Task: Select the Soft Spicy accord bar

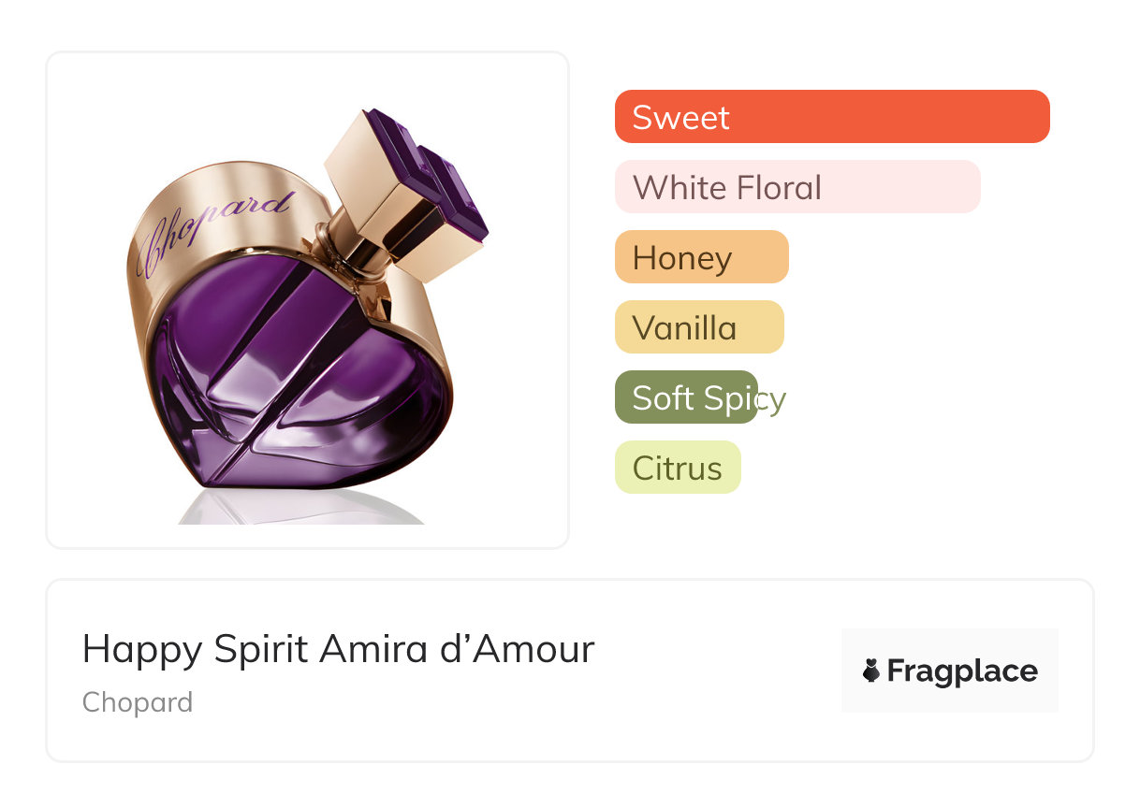Action: (x=685, y=397)
